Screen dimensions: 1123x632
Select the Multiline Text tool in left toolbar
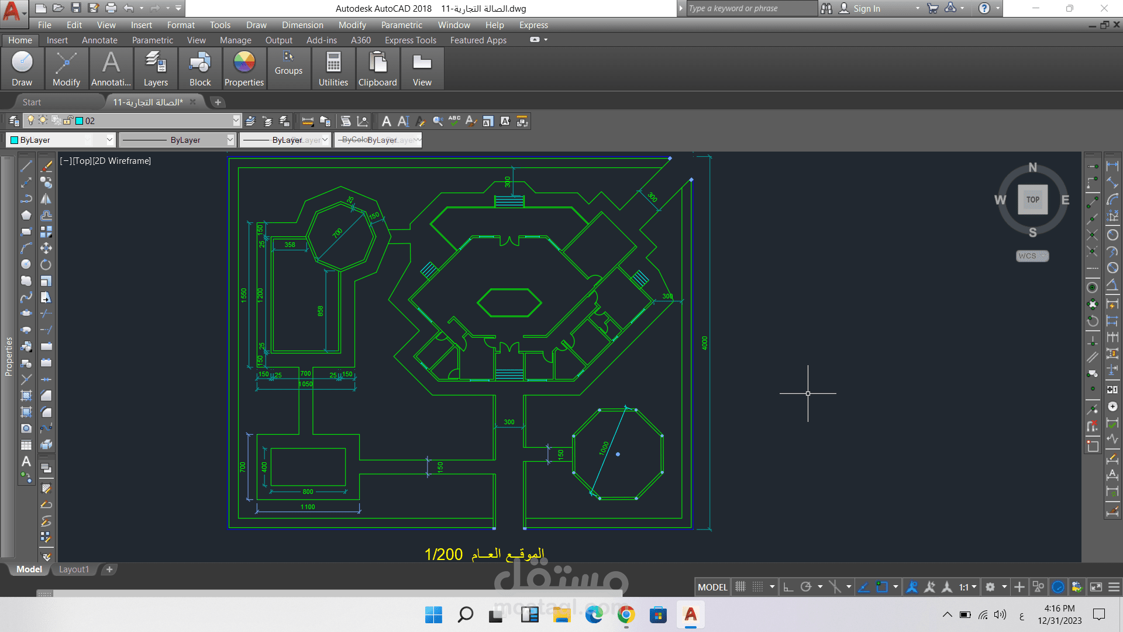click(x=26, y=462)
